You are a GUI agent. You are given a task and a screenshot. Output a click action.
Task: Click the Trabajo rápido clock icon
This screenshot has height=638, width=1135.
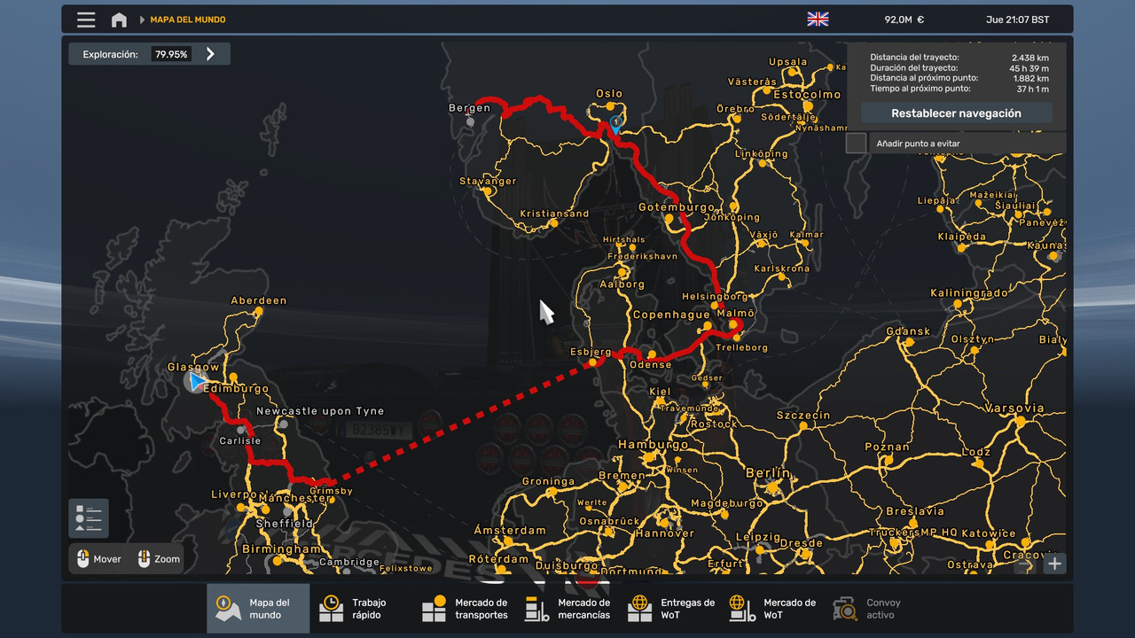332,608
